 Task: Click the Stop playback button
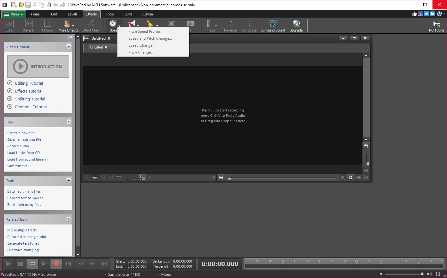pos(21,264)
